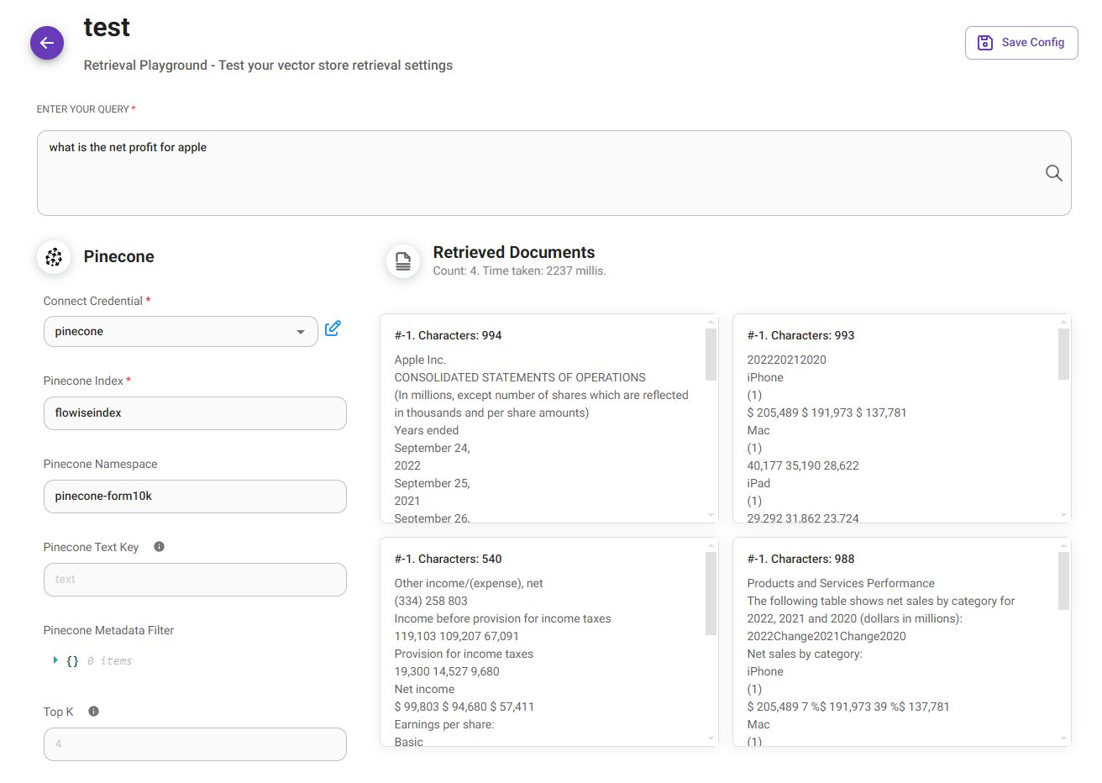This screenshot has height=783, width=1102.
Task: Click the Retrieved Documents file icon
Action: [403, 261]
